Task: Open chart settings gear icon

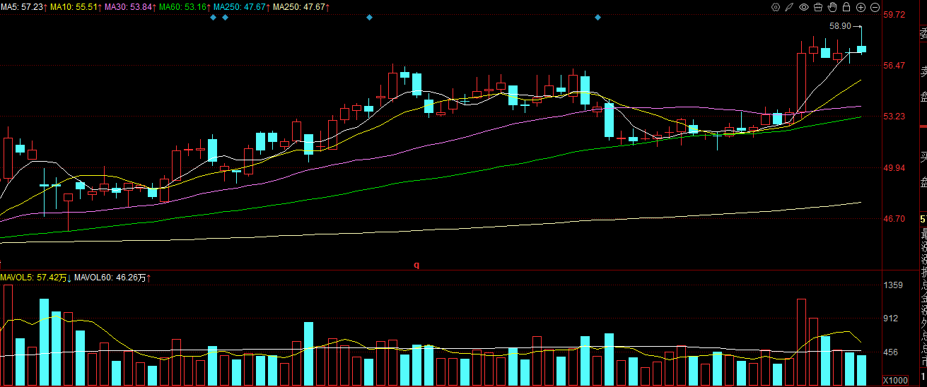Action: pos(776,7)
